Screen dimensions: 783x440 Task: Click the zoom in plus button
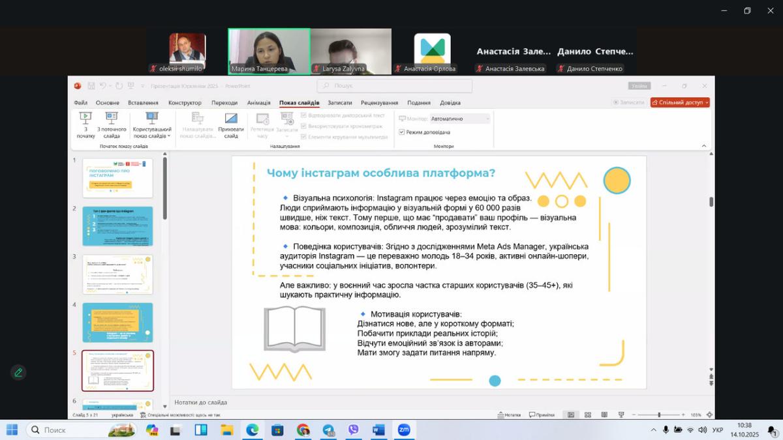pos(683,415)
